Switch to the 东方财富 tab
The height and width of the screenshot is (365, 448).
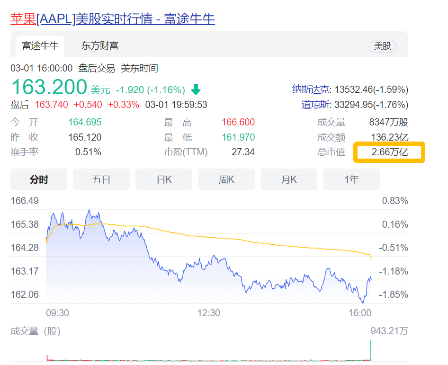(100, 46)
